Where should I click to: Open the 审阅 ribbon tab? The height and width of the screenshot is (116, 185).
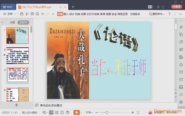(x=103, y=14)
